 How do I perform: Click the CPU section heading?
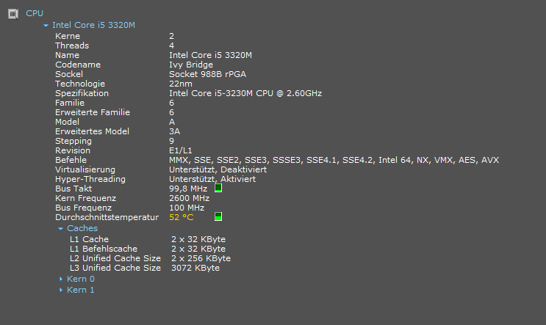tap(35, 13)
